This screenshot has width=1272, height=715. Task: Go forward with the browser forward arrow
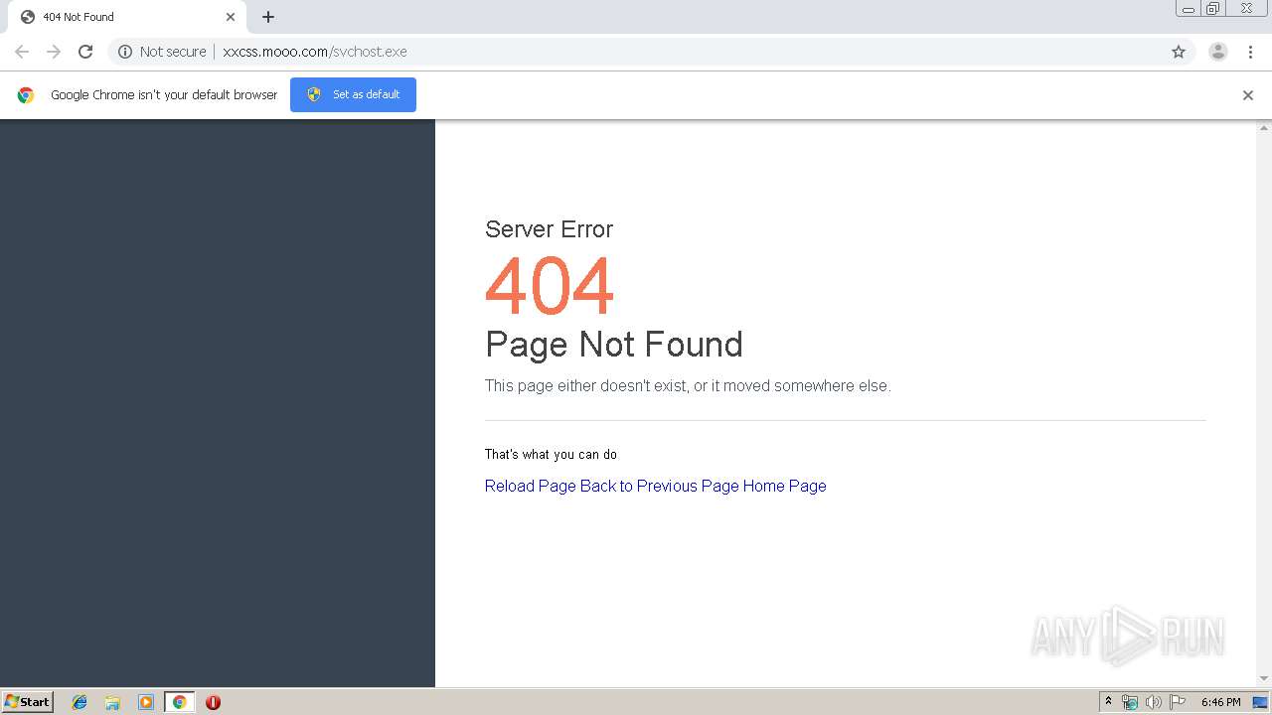tap(54, 52)
